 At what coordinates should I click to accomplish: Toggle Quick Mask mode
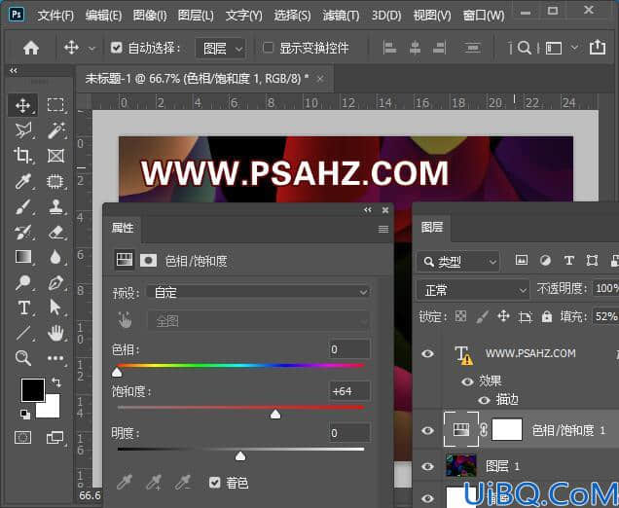coord(23,437)
